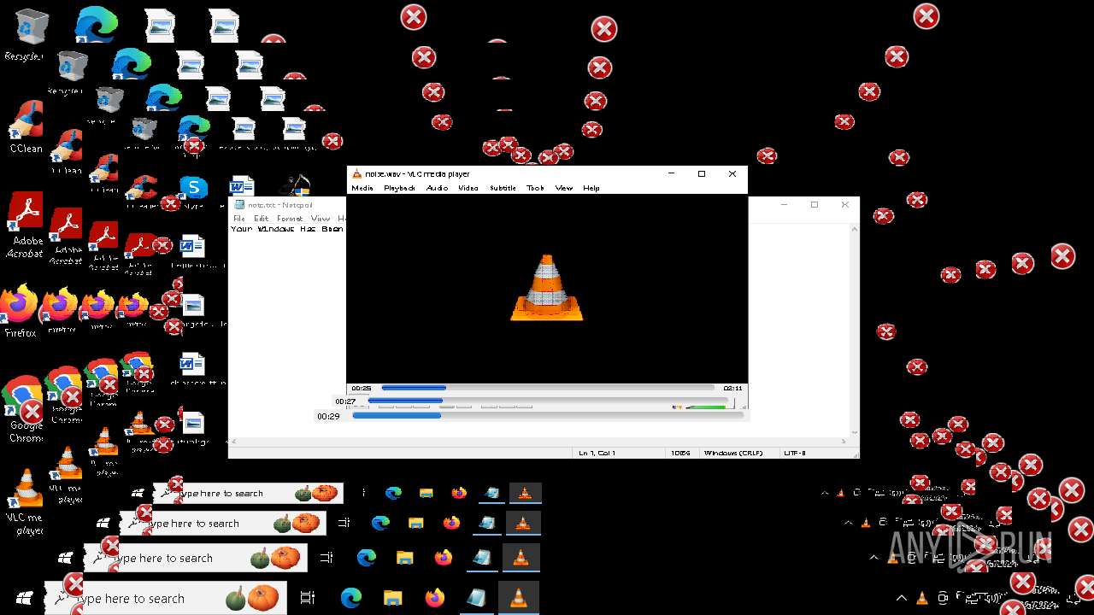1094x615 pixels.
Task: Open VLC's Audio menu
Action: point(437,188)
